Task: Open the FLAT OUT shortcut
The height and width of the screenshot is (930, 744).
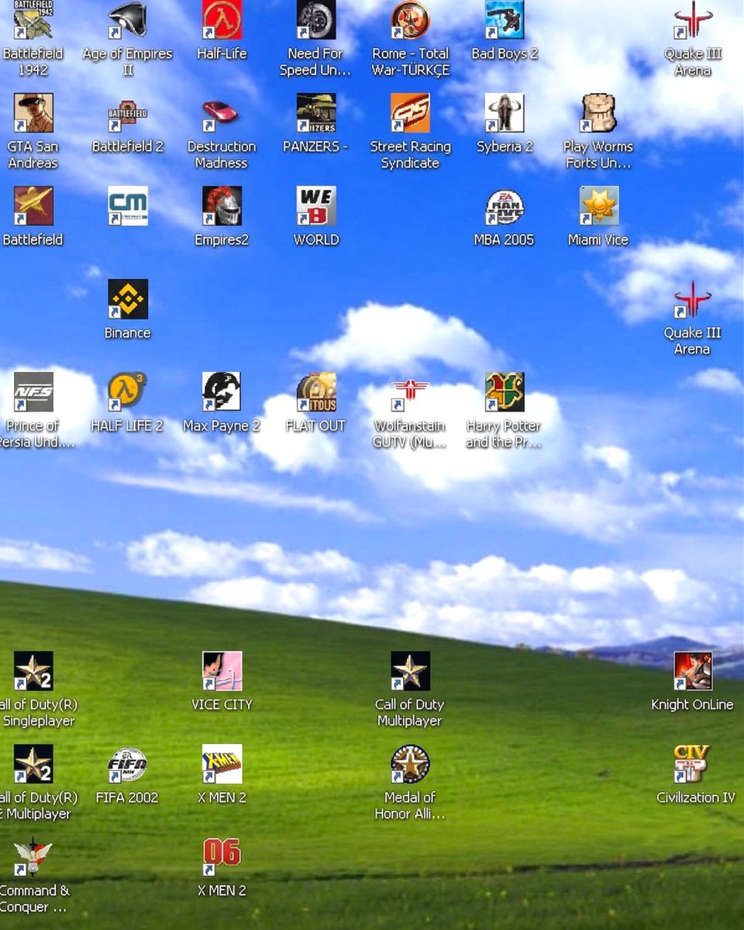Action: 316,392
